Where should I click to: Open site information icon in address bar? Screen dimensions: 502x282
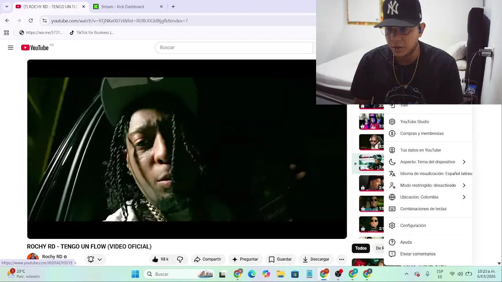coord(45,20)
